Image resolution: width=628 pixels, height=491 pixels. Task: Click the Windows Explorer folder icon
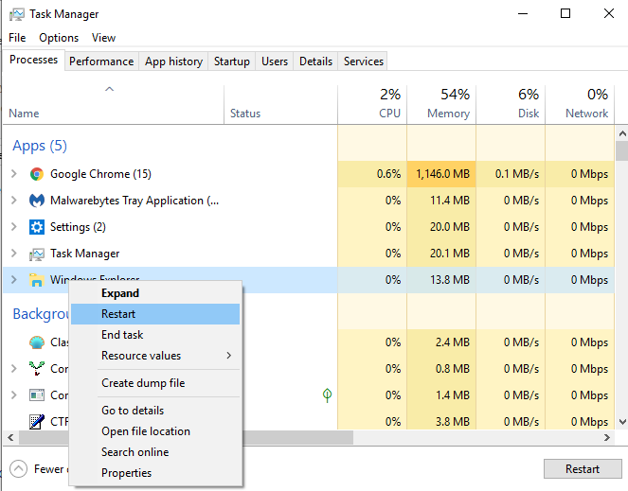[37, 280]
